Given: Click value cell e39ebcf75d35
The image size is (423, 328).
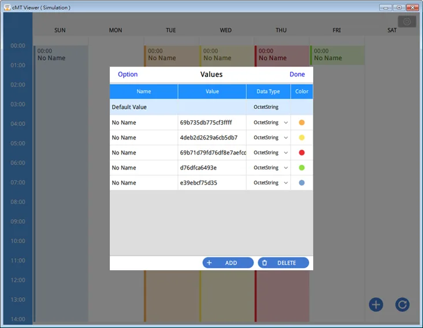Looking at the screenshot, I should [212, 183].
